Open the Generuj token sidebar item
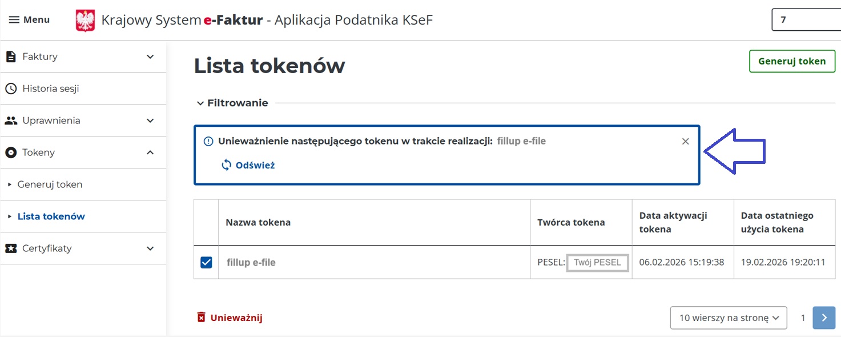This screenshot has height=337, width=841. (x=50, y=184)
